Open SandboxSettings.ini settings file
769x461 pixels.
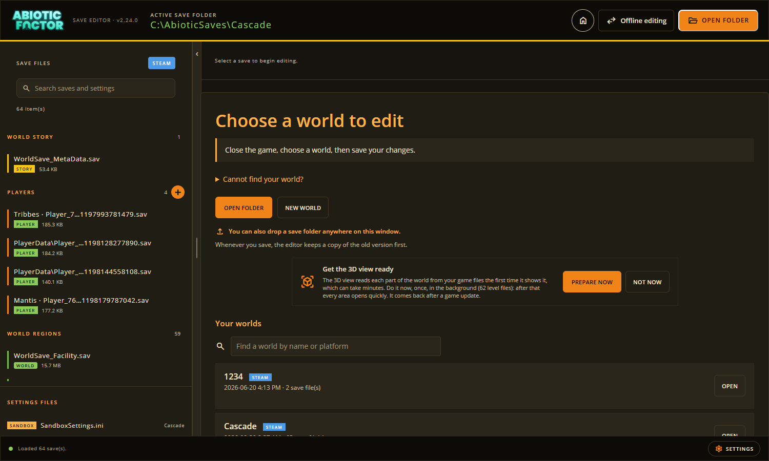[x=96, y=426]
